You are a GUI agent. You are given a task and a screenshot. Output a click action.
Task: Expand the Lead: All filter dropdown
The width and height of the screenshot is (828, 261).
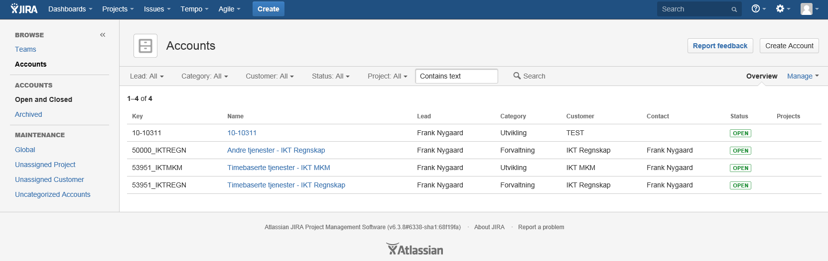(x=147, y=76)
